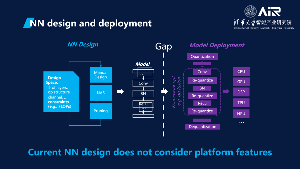
Task: Click the blue slanted marker before the title
Action: (27, 23)
